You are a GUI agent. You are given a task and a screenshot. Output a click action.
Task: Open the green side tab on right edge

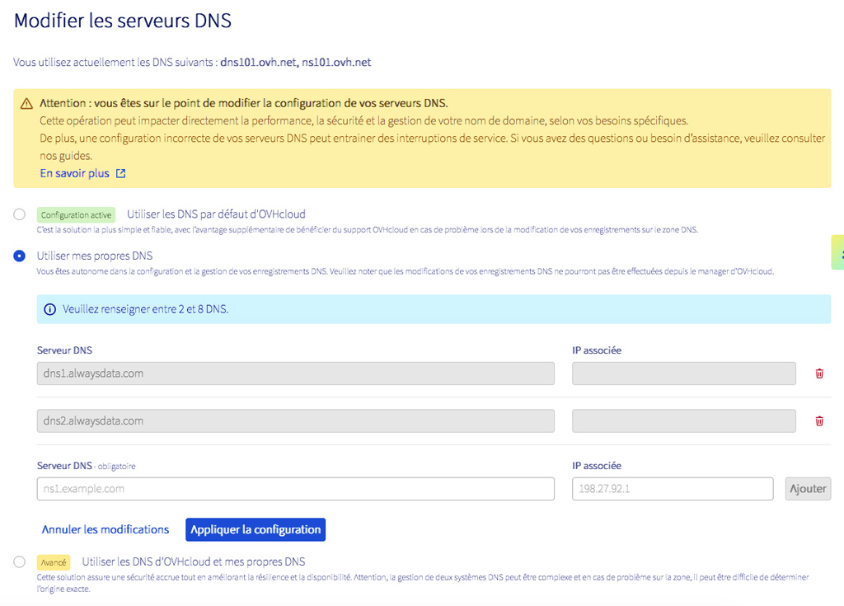[838, 252]
